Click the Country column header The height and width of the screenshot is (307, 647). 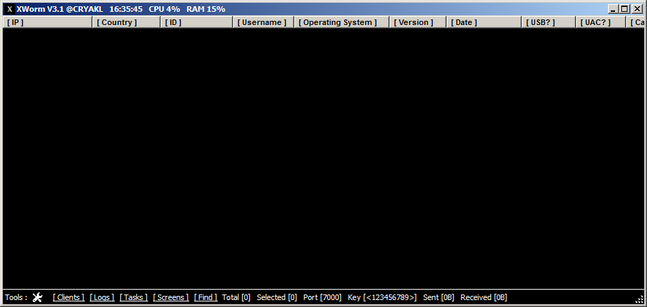point(126,22)
